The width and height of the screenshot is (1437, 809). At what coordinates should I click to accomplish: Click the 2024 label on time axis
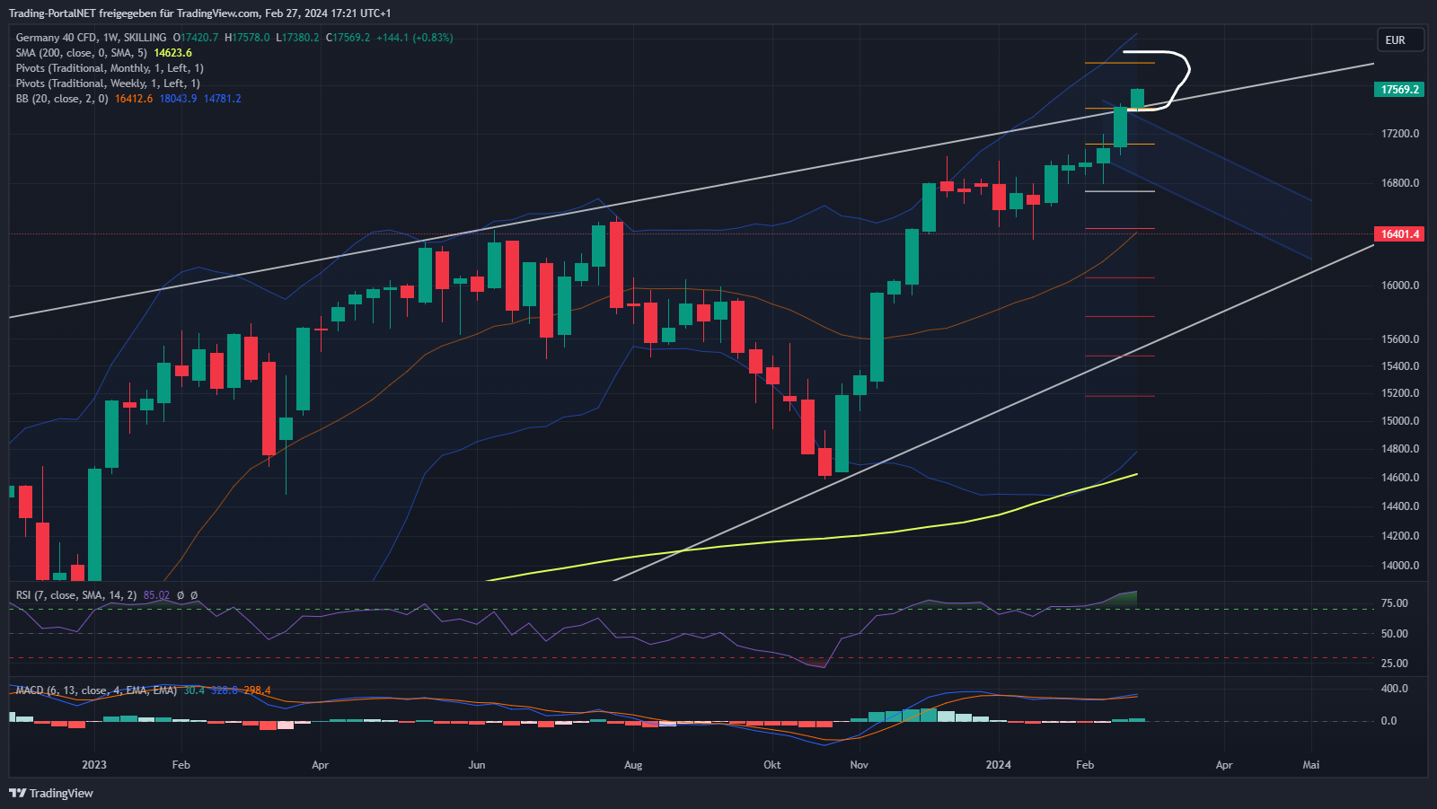click(998, 765)
